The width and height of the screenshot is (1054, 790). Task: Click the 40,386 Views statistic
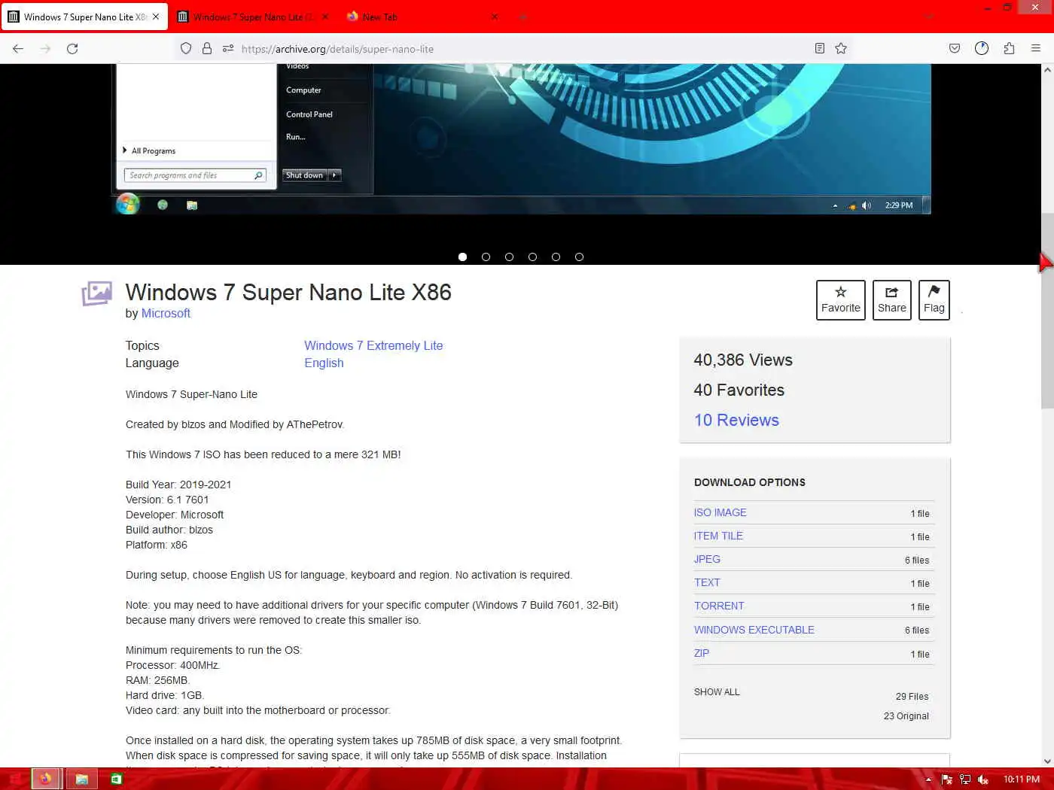click(743, 360)
